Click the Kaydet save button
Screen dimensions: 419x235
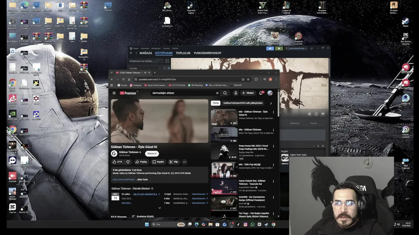(x=158, y=162)
